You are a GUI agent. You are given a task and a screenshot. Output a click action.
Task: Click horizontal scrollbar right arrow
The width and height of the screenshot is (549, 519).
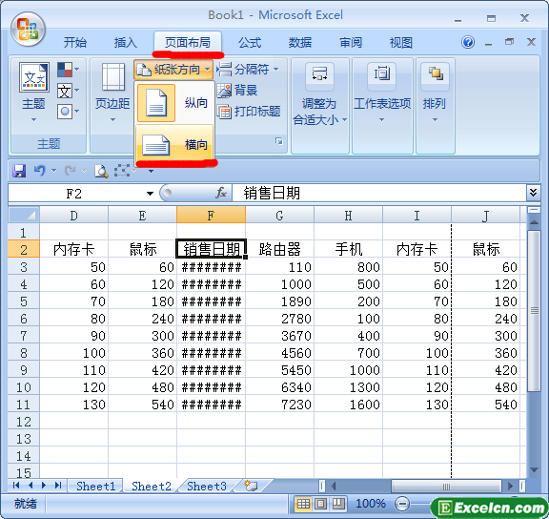tap(510, 486)
